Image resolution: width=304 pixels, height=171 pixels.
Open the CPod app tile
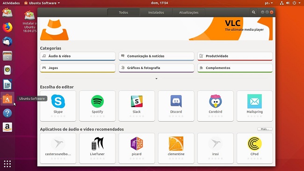click(254, 148)
